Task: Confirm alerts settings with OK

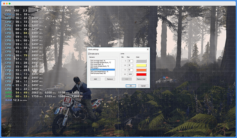Action: pos(131,86)
